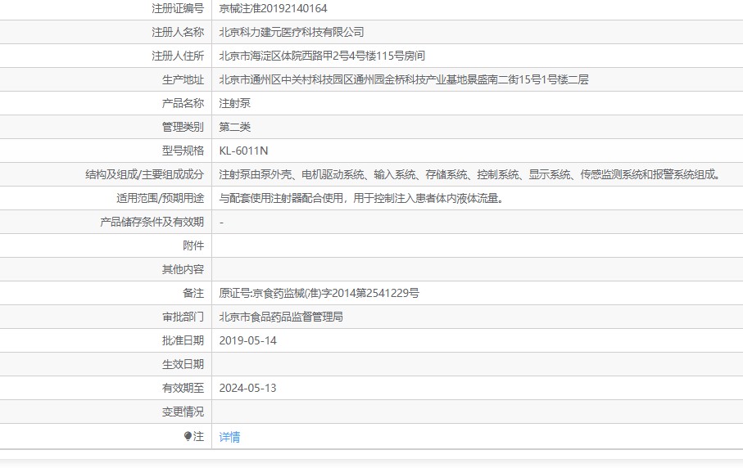This screenshot has height=468, width=743.
Task: Select the remark 原证号:京食药监械(准)字2014第2541229号
Action: [x=319, y=294]
